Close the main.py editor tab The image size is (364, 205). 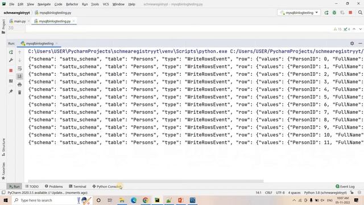point(28,21)
